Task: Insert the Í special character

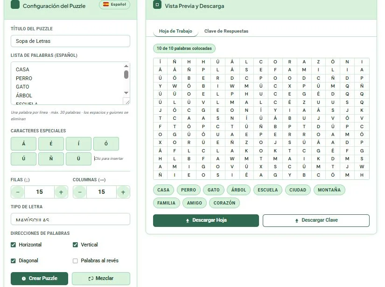Action: pos(78,143)
